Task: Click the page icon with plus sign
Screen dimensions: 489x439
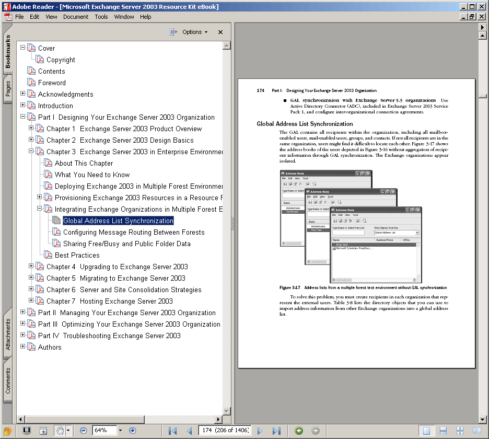Action: tap(43, 431)
